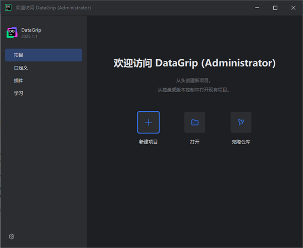Maximize the DataGrip welcome window
The height and width of the screenshot is (248, 303).
[x=275, y=8]
